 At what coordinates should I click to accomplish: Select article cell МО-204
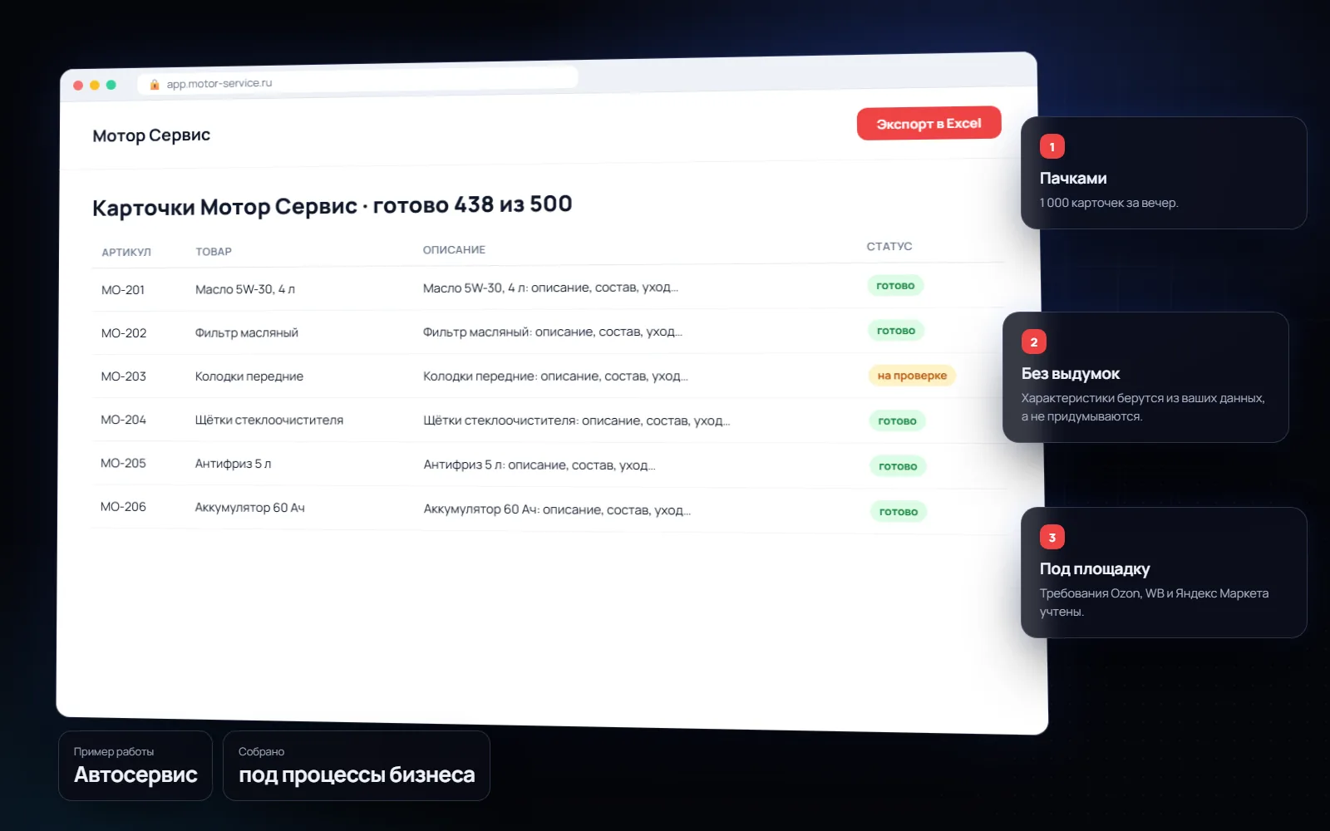point(123,420)
